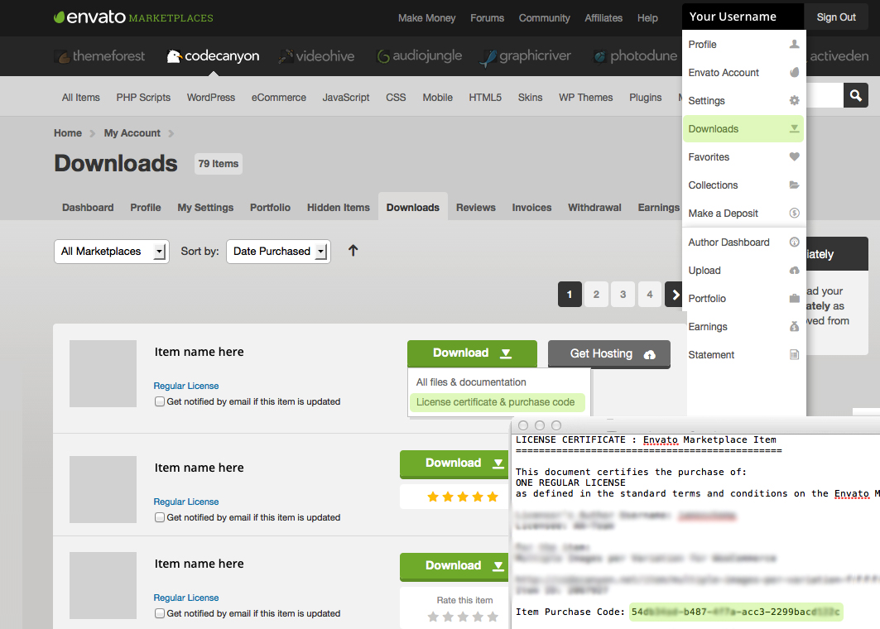
Task: Open the Date Purchased sort dropdown
Action: [278, 252]
